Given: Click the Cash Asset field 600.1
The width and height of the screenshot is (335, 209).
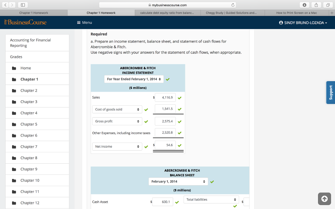Looking at the screenshot, I should click(163, 202).
